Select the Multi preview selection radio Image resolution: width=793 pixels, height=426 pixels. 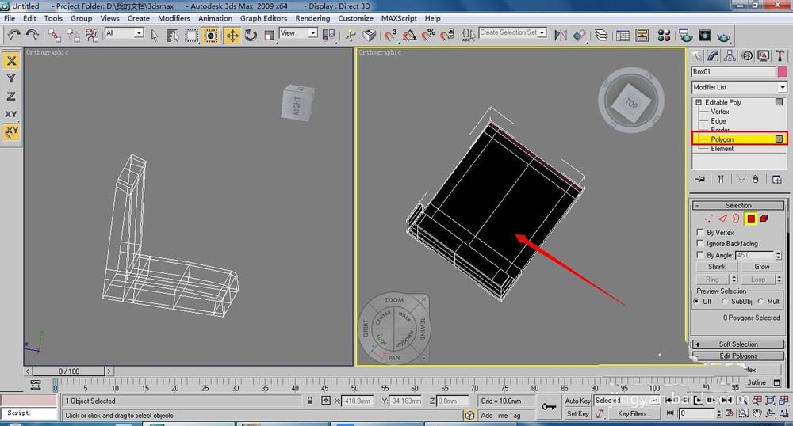click(x=760, y=302)
